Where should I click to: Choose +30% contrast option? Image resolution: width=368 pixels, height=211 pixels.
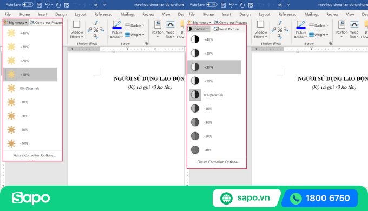(214, 54)
